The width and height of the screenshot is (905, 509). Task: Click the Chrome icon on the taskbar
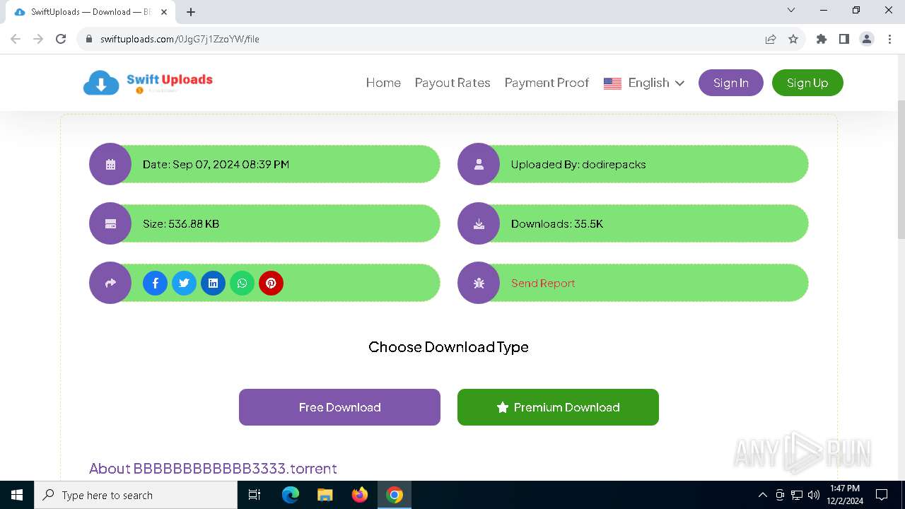click(395, 495)
